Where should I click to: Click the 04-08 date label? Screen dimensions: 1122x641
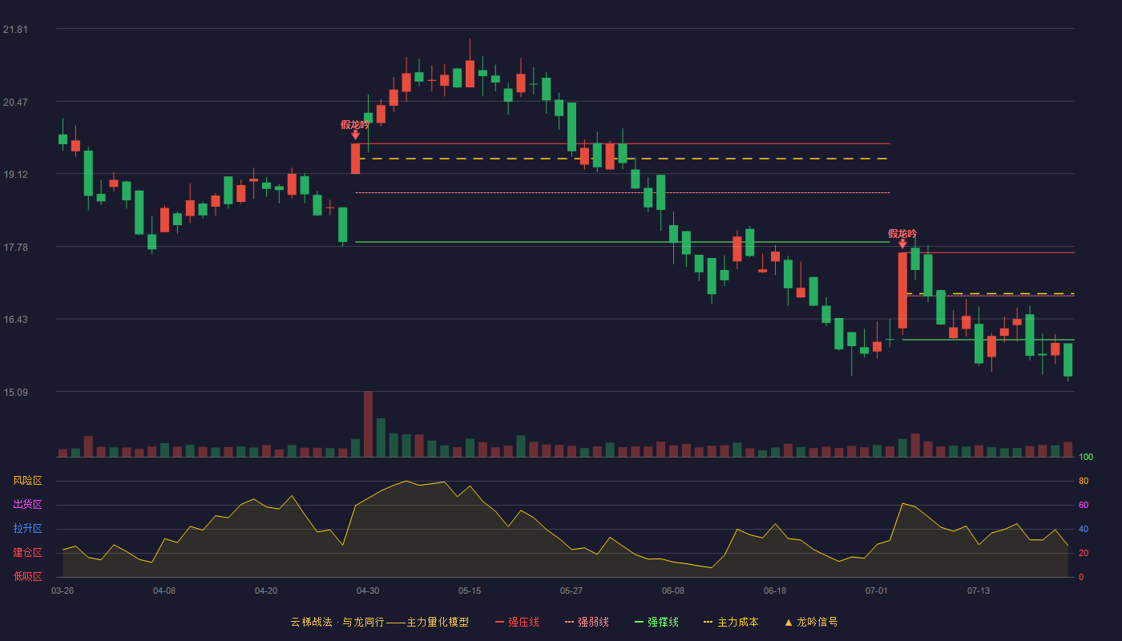[x=164, y=591]
